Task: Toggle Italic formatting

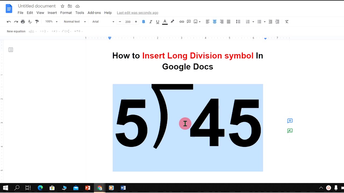Action: tap(150, 22)
